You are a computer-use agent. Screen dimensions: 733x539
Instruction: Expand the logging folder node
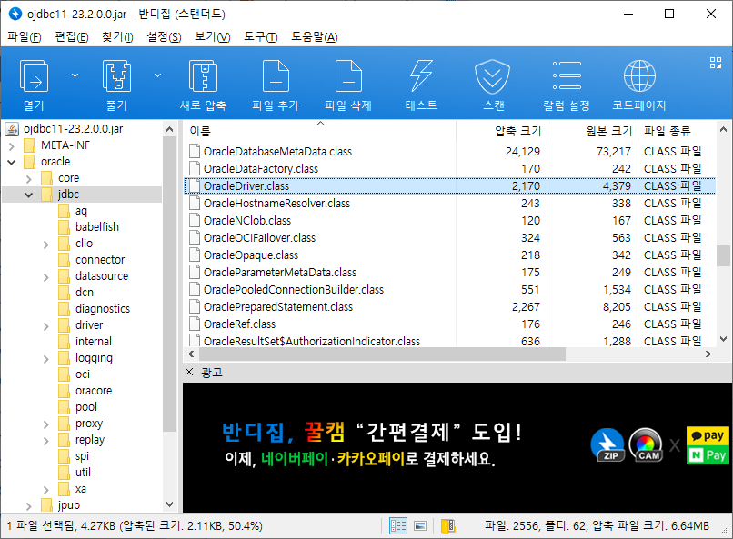click(x=45, y=359)
